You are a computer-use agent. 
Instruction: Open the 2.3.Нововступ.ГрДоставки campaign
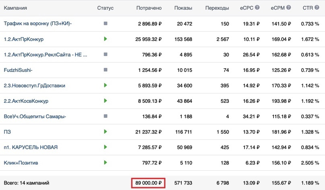point(34,86)
